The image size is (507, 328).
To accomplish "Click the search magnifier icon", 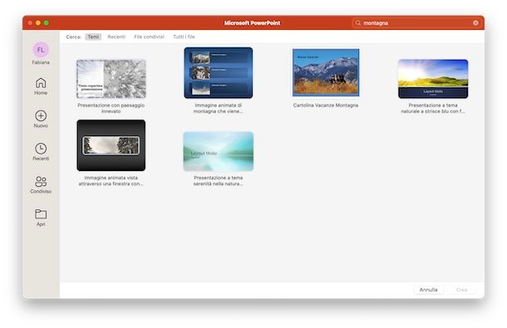I will (358, 23).
